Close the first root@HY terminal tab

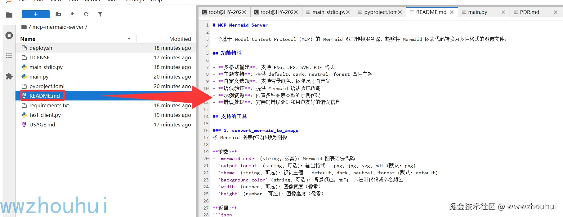pyautogui.click(x=244, y=12)
